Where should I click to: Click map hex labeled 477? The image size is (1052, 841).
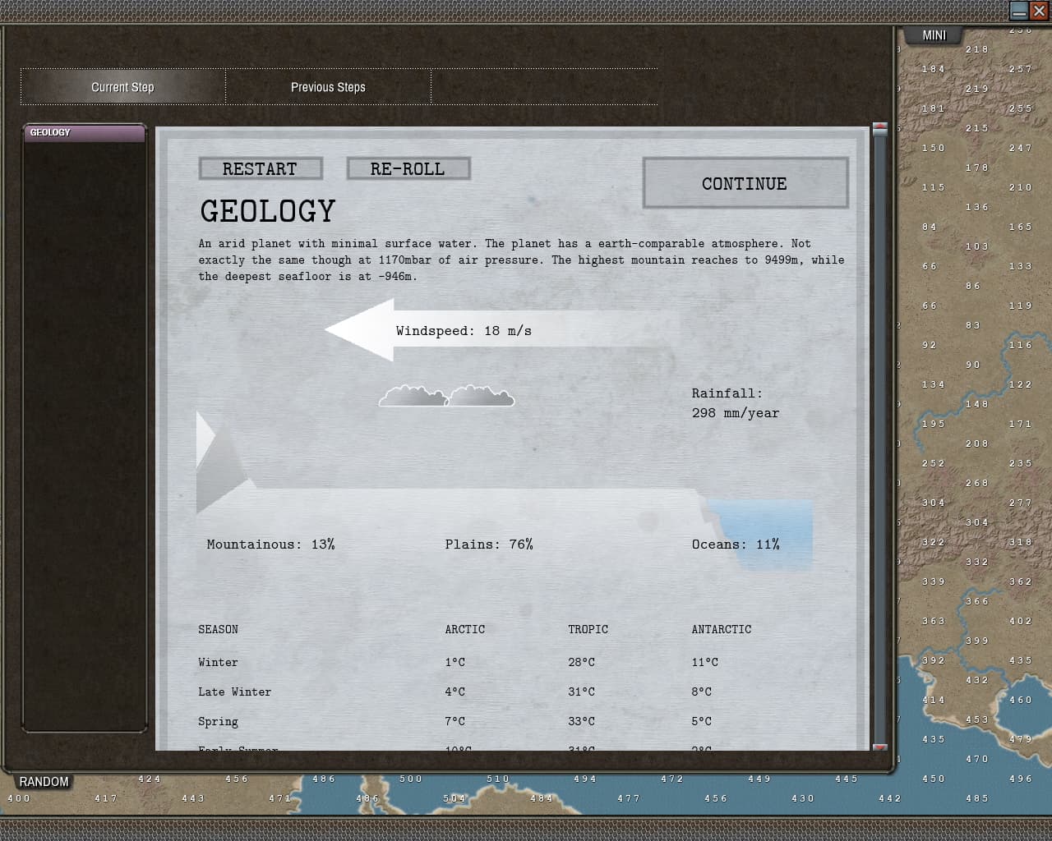pyautogui.click(x=629, y=798)
